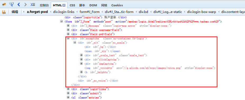
Task: Expand the div clickCaptcha node
Action: (x=81, y=59)
